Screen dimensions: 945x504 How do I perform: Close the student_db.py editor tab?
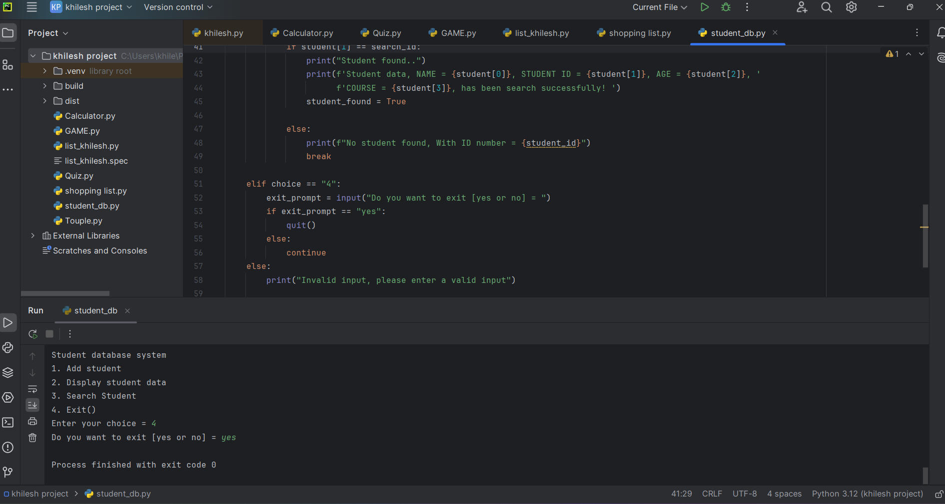point(775,32)
